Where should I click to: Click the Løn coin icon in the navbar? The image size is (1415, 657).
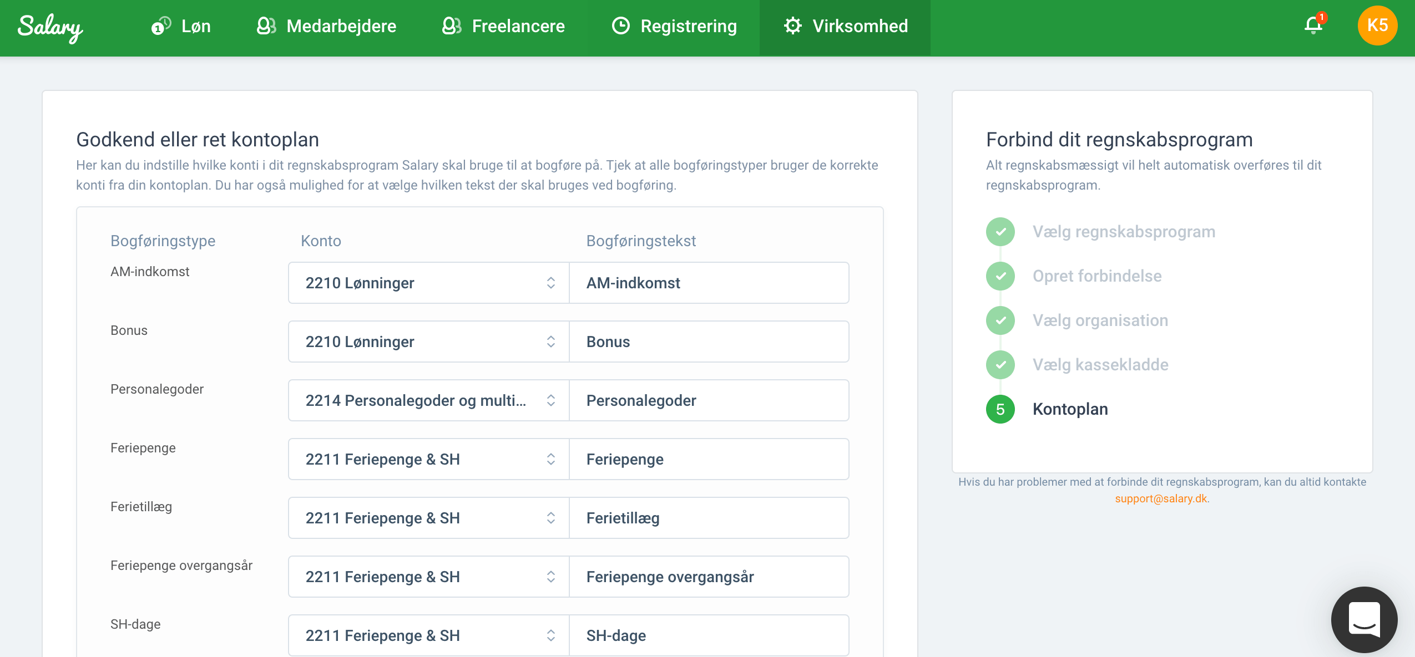(161, 26)
